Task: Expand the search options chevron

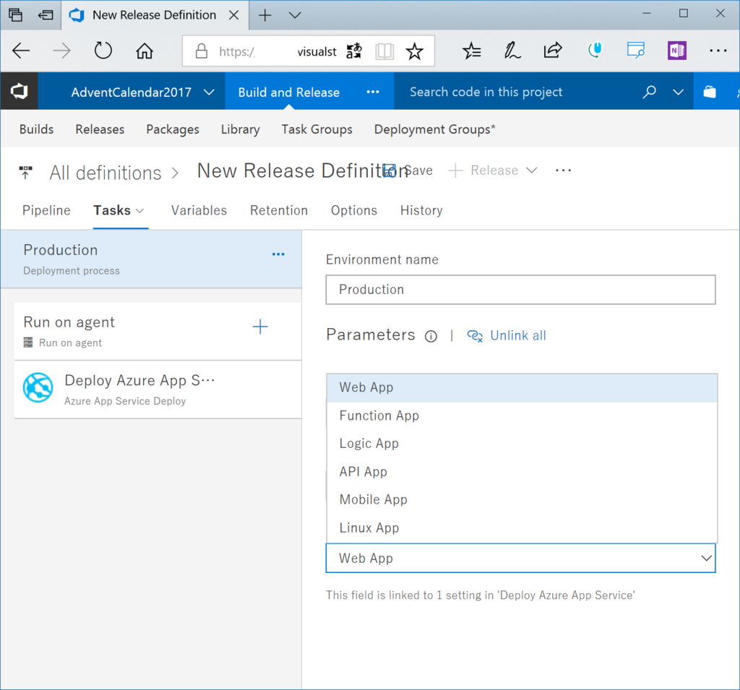Action: (678, 92)
